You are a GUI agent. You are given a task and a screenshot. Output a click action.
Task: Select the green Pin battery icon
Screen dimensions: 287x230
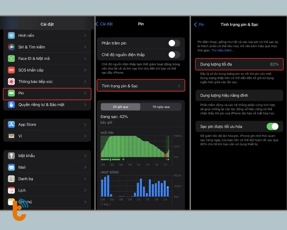[x=11, y=93]
